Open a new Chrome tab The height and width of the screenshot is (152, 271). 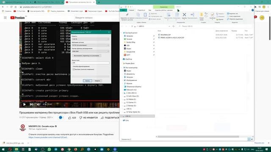[99, 2]
